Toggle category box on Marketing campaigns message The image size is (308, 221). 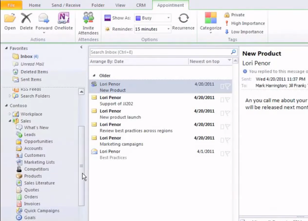click(222, 140)
